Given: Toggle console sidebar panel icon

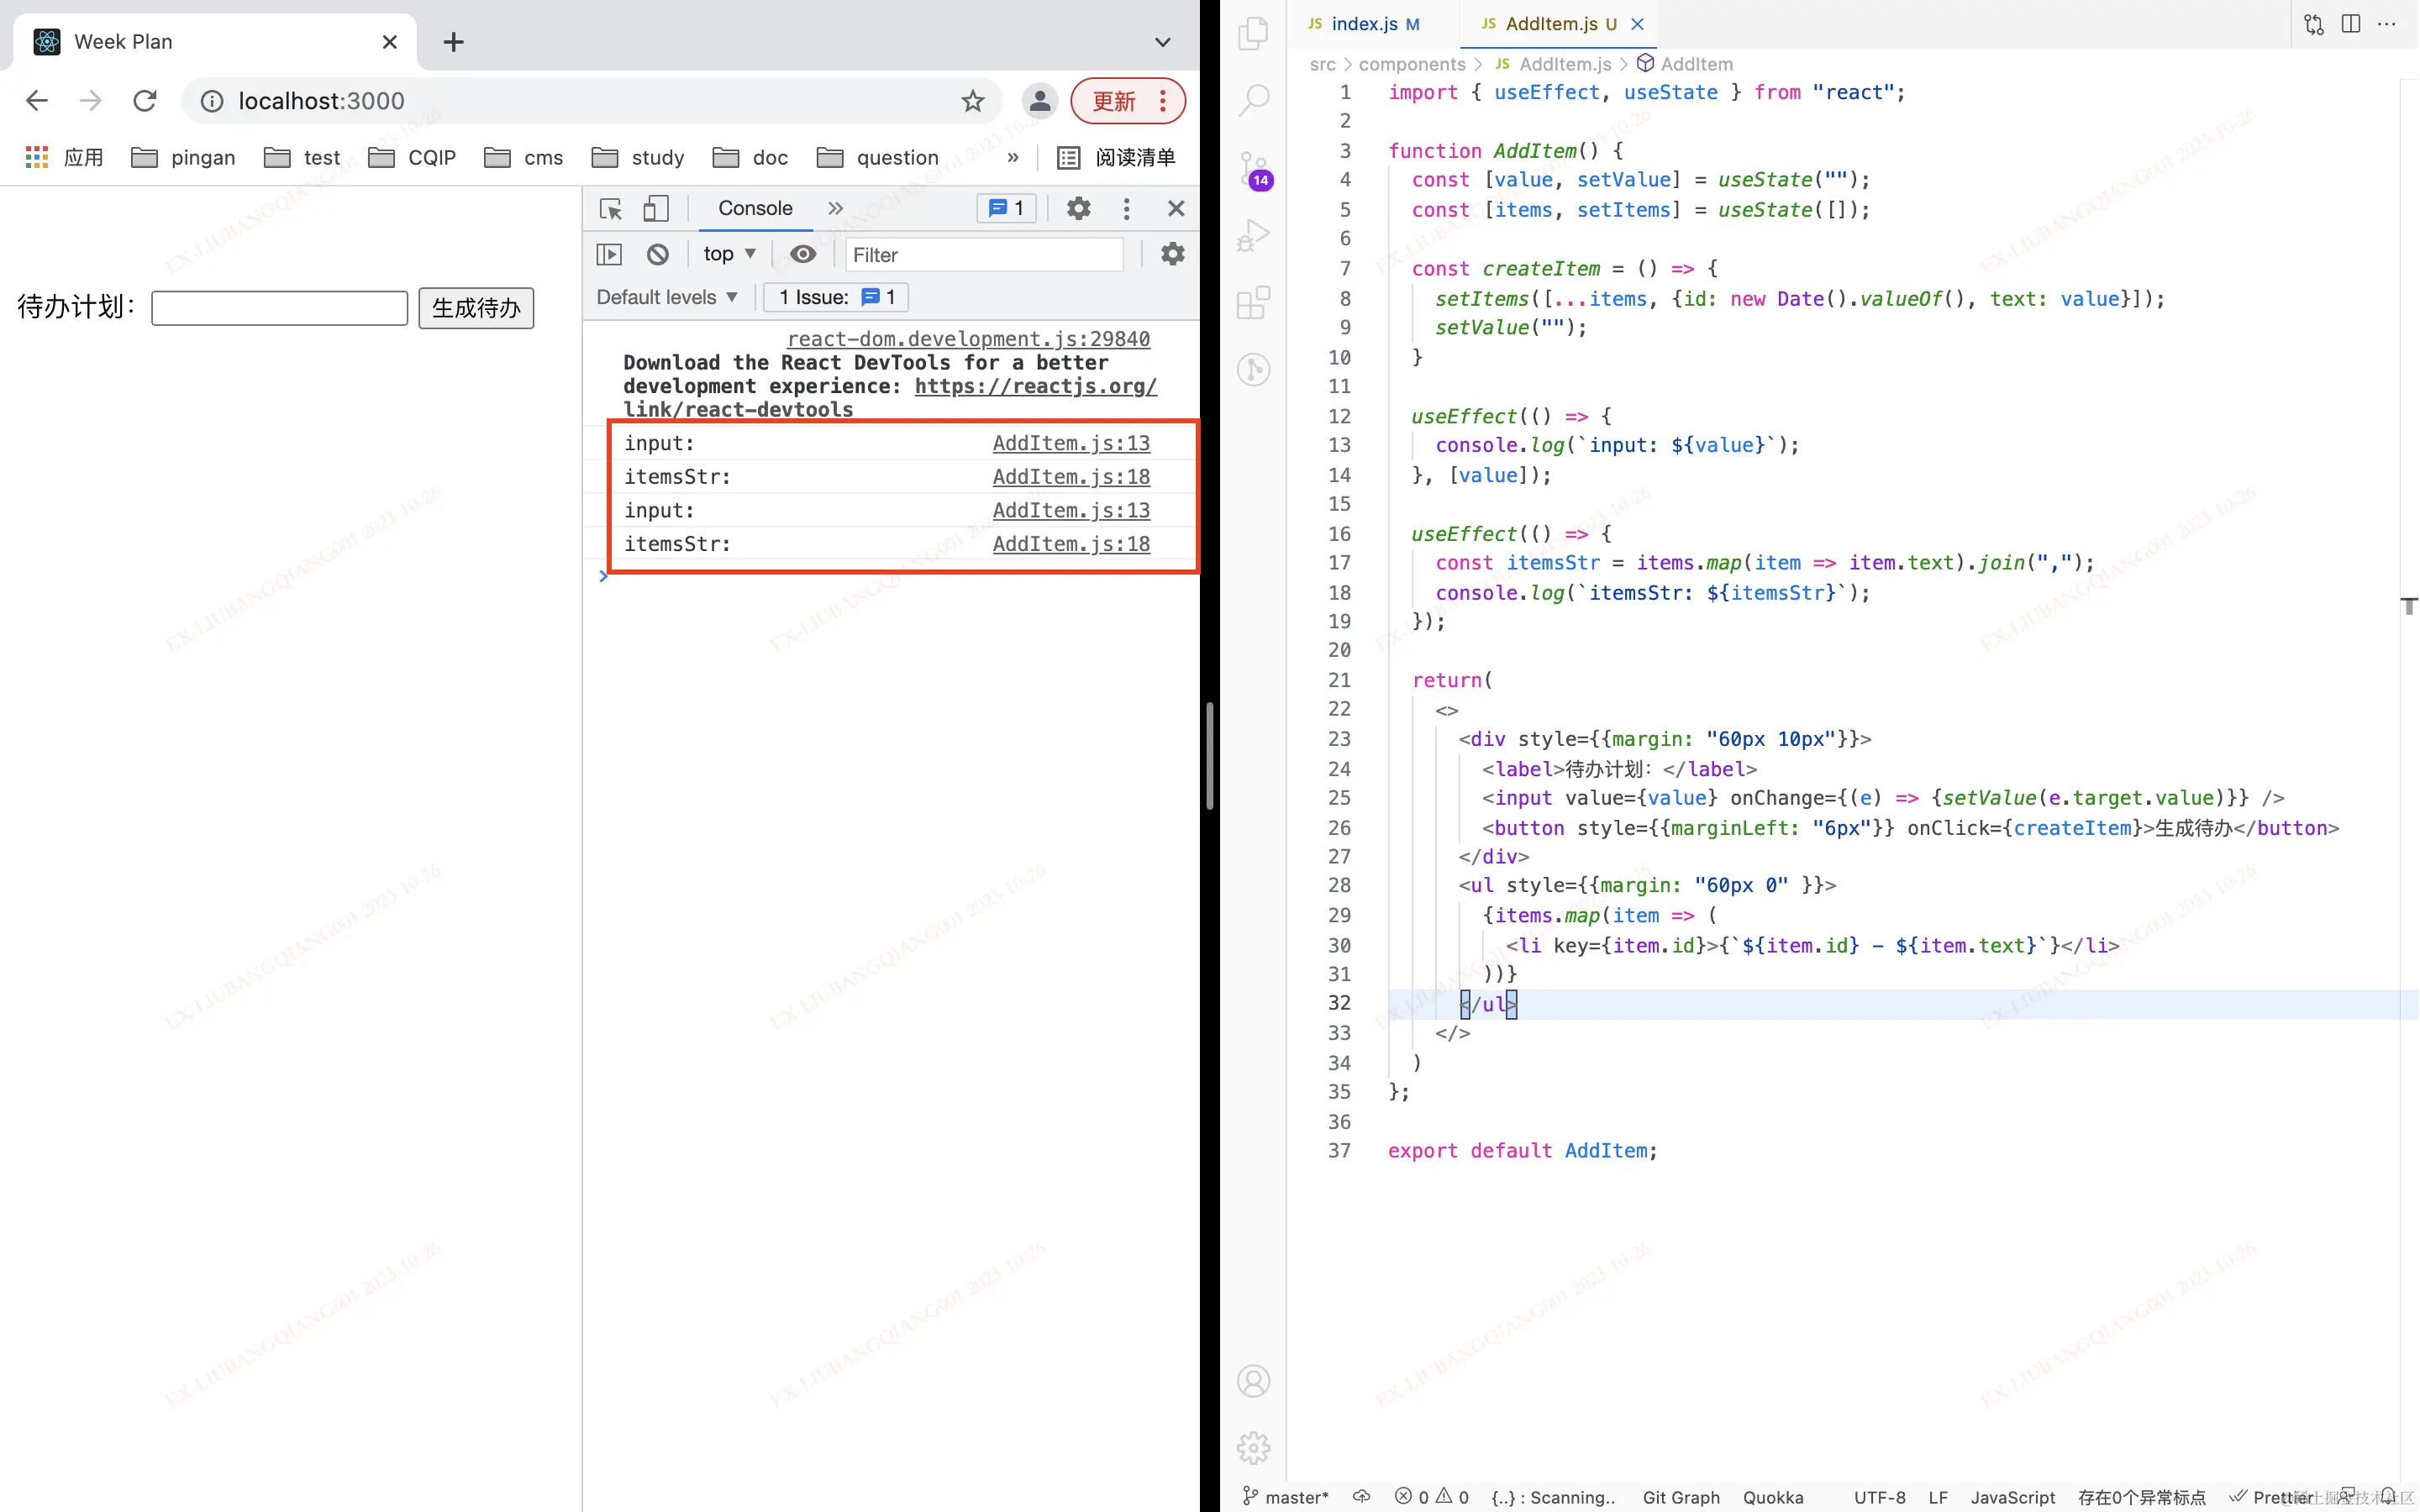Looking at the screenshot, I should coord(609,254).
